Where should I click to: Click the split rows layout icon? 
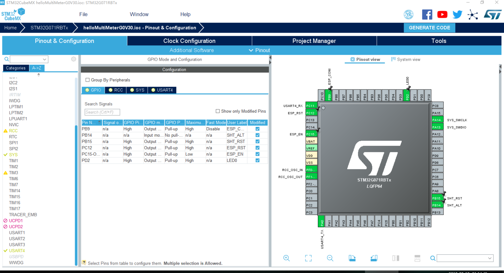click(417, 258)
